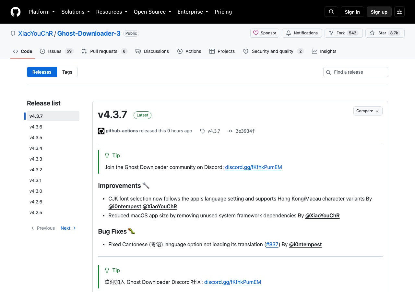Open @XiaoYouChR mention after @i0ntempest

click(x=160, y=206)
